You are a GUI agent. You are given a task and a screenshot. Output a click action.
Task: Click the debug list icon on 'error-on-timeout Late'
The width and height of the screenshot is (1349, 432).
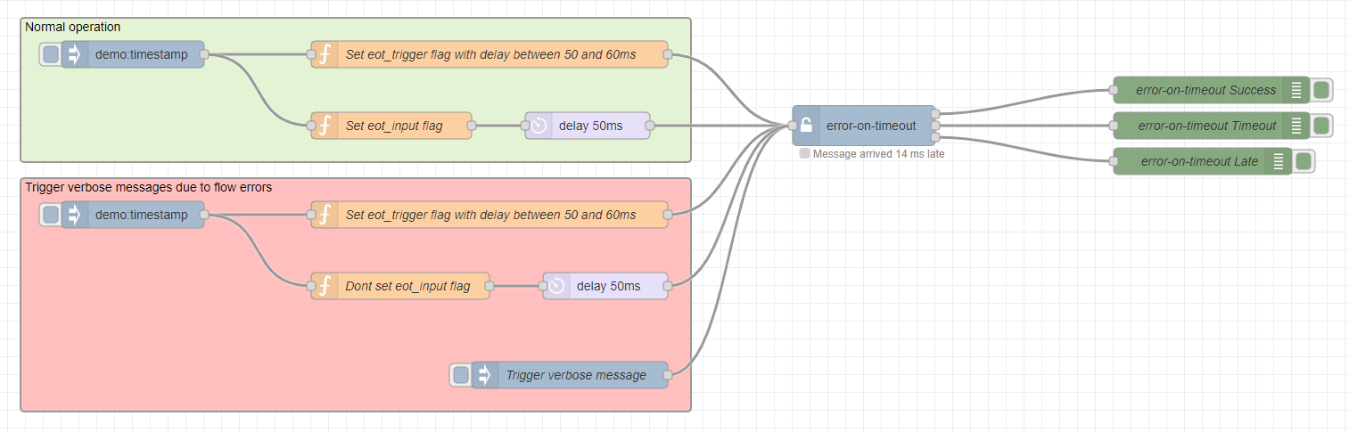tap(1279, 161)
